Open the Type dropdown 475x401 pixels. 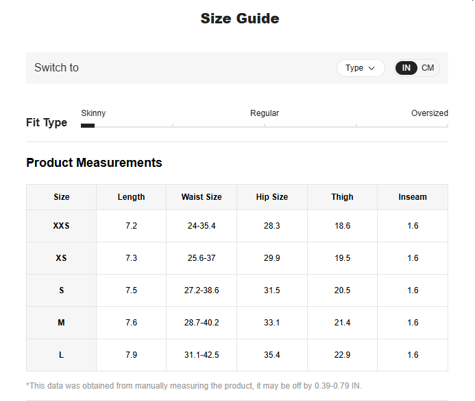360,68
